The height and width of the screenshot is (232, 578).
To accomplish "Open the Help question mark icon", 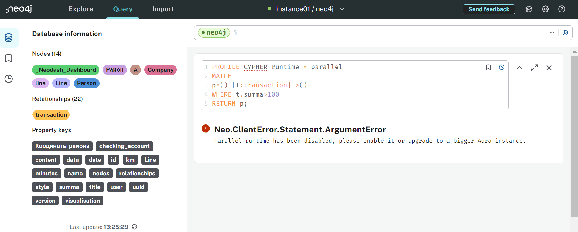I will [x=562, y=9].
